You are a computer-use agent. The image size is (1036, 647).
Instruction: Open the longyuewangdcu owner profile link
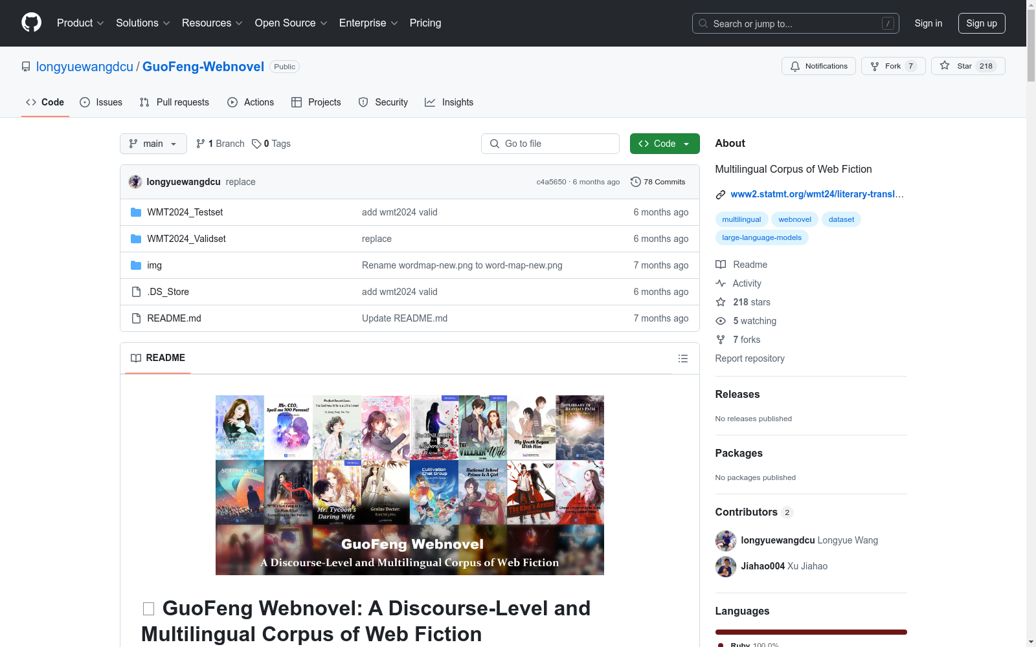[85, 67]
